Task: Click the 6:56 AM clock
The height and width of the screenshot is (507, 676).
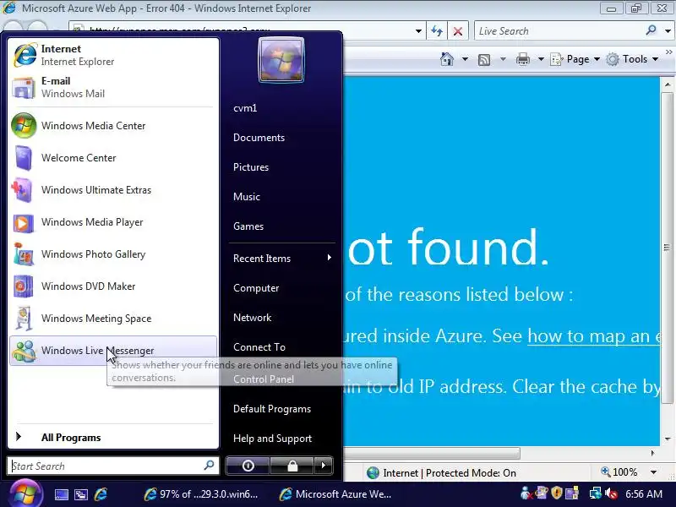Action: click(x=644, y=493)
